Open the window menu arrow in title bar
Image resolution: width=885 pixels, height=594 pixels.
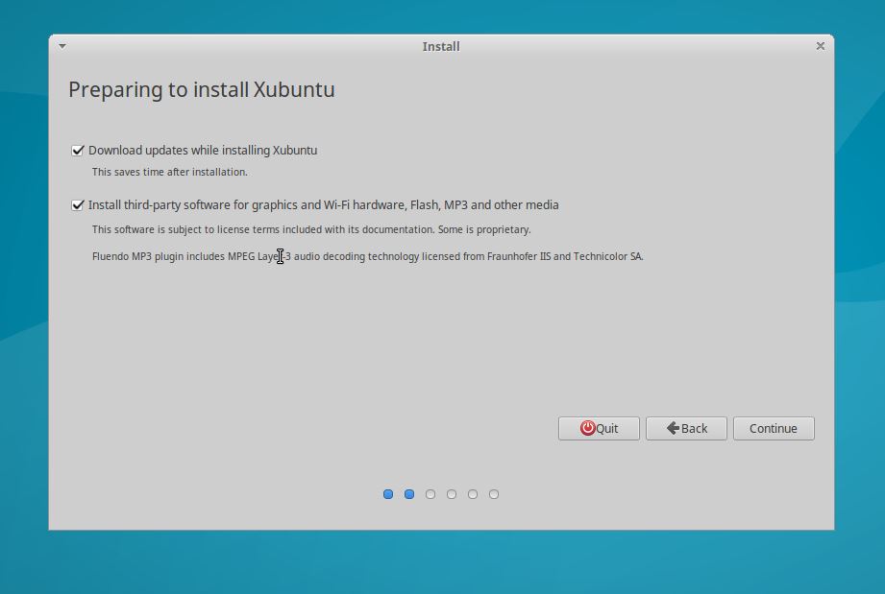62,46
